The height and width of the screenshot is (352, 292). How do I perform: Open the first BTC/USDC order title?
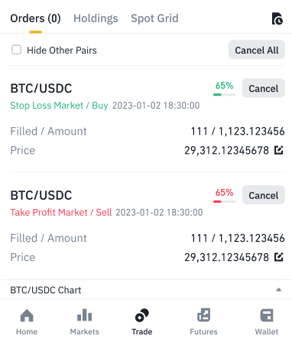(x=41, y=89)
